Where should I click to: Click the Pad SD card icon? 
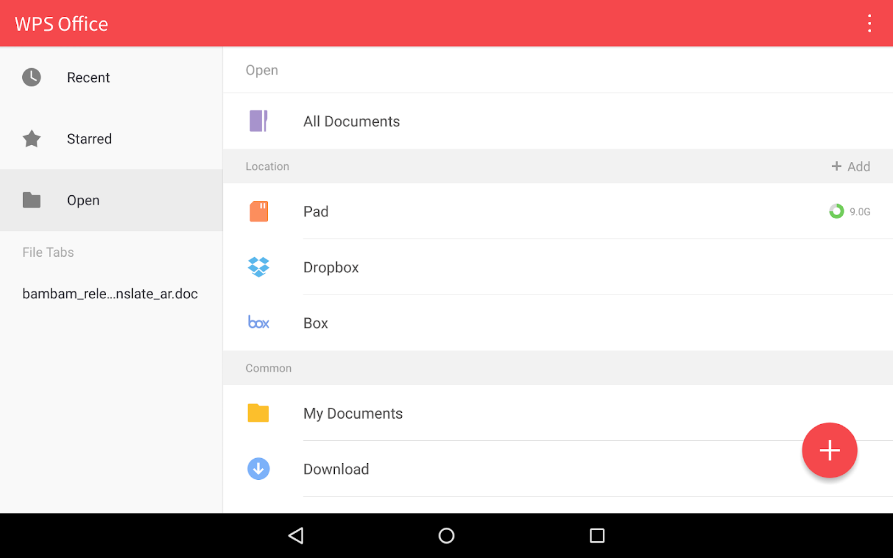(259, 211)
